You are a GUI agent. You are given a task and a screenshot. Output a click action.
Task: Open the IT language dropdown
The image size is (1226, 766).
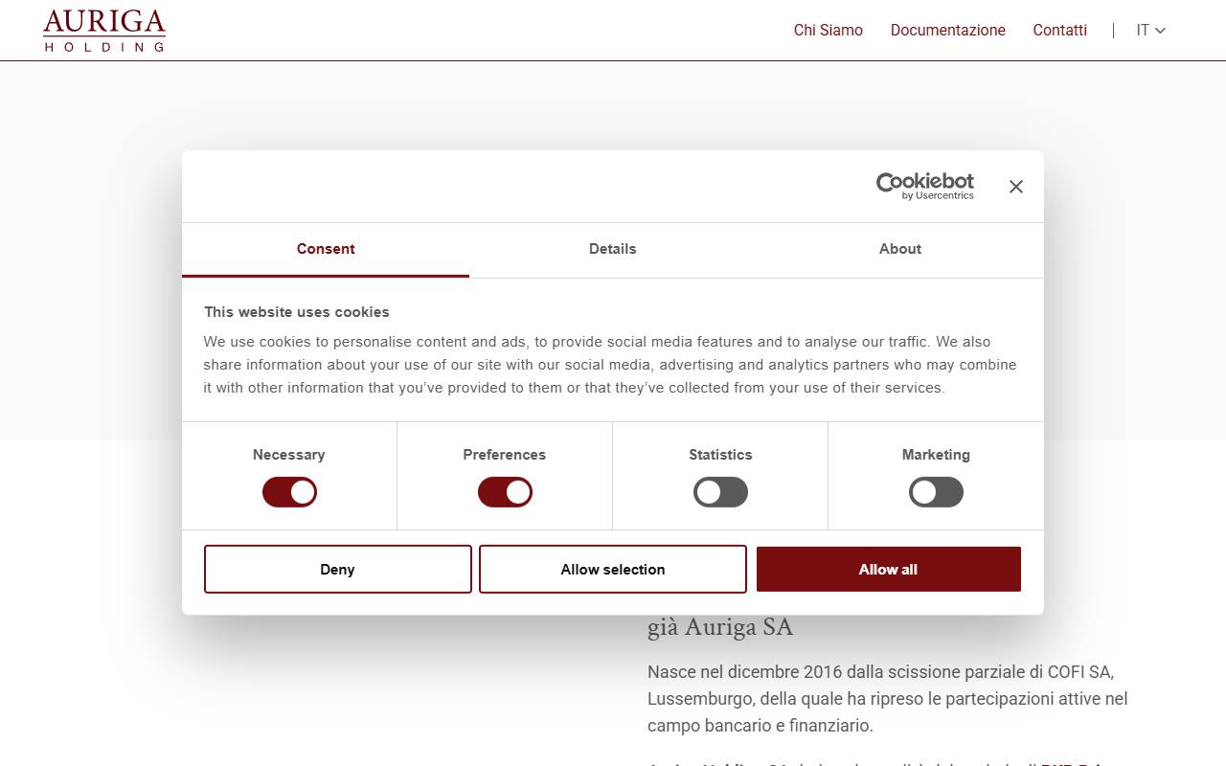1150,31
